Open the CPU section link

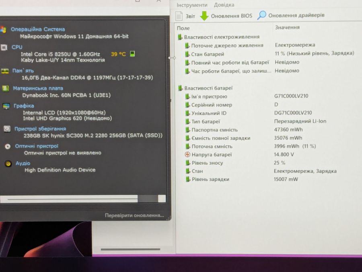click(17, 47)
